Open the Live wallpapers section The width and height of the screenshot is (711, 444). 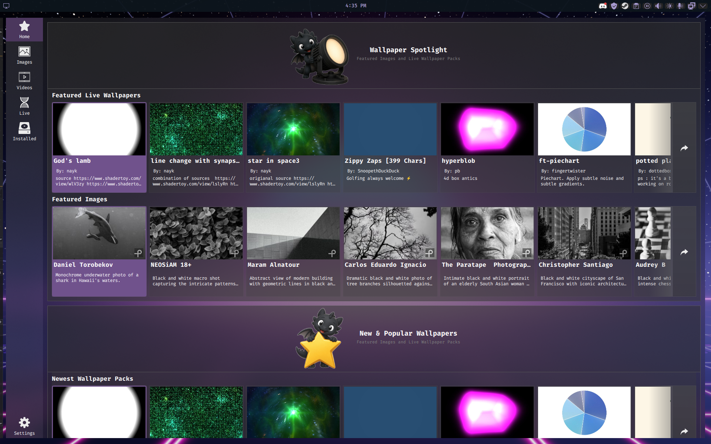24,106
